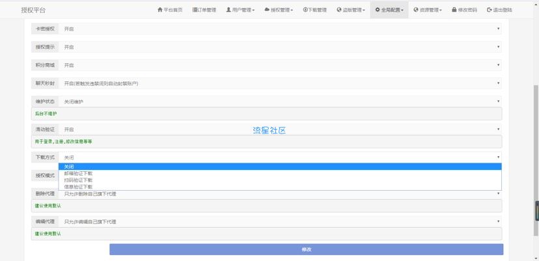This screenshot has height=261, width=539.
Task: Click the lock icon for 修改密码
Action: (x=454, y=10)
